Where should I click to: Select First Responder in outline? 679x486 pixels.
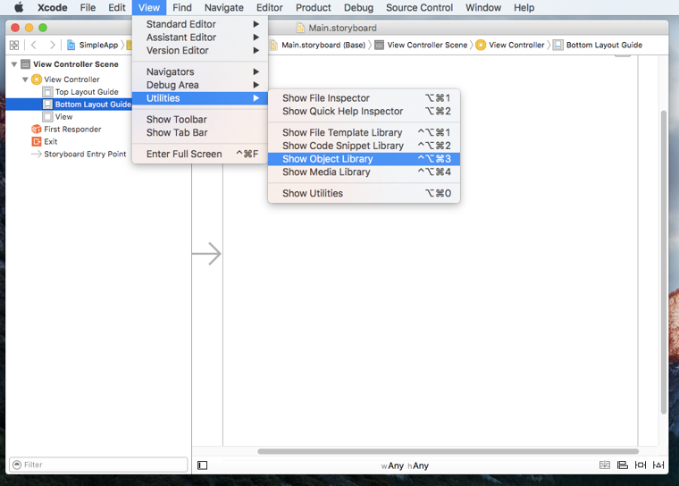pyautogui.click(x=72, y=129)
